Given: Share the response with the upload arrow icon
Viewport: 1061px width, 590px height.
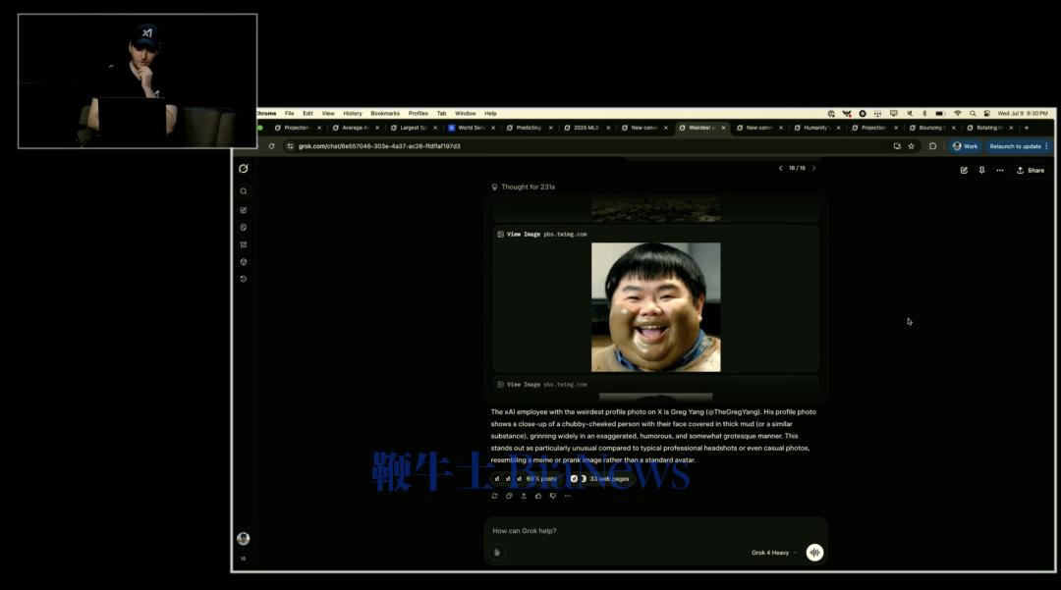Looking at the screenshot, I should pyautogui.click(x=524, y=496).
